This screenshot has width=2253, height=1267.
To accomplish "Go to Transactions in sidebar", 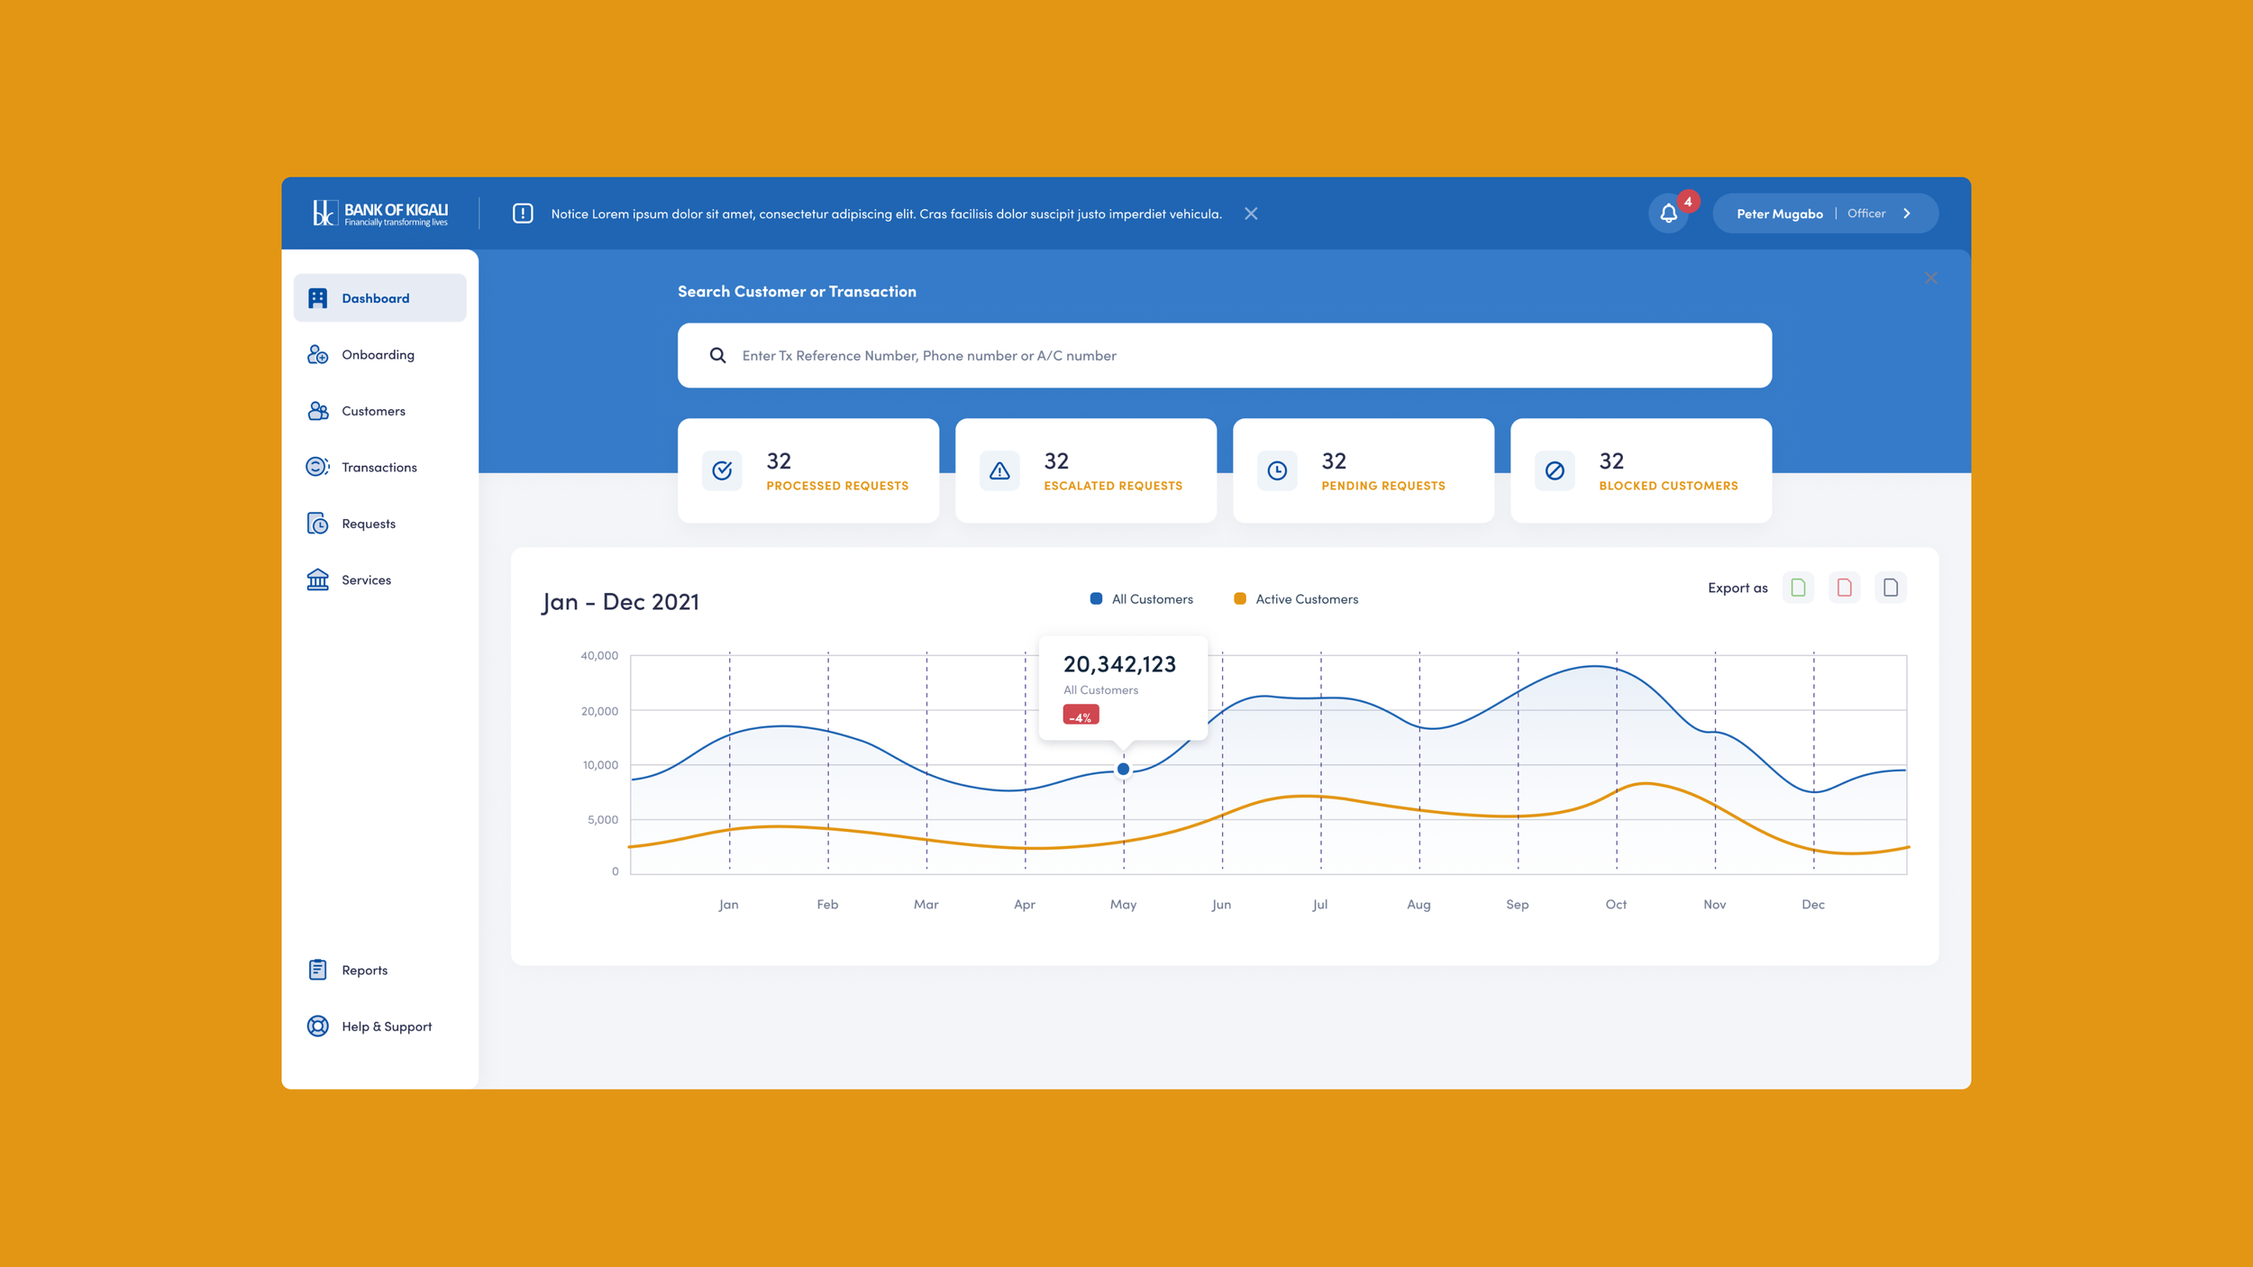I will click(379, 467).
